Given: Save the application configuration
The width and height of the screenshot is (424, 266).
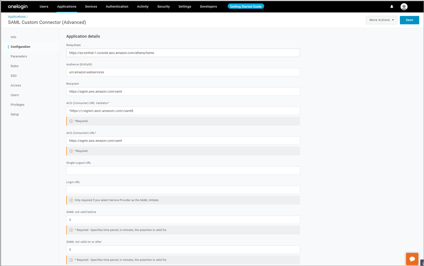Looking at the screenshot, I should click(x=409, y=20).
